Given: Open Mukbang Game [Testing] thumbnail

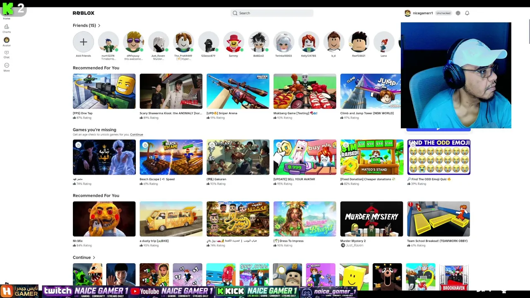Looking at the screenshot, I should tap(305, 91).
